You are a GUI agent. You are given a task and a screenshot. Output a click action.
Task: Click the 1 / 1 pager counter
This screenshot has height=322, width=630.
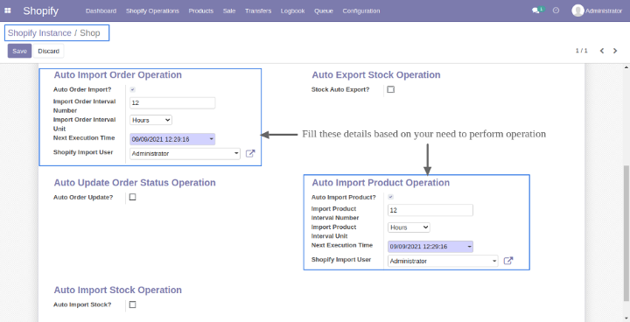581,51
